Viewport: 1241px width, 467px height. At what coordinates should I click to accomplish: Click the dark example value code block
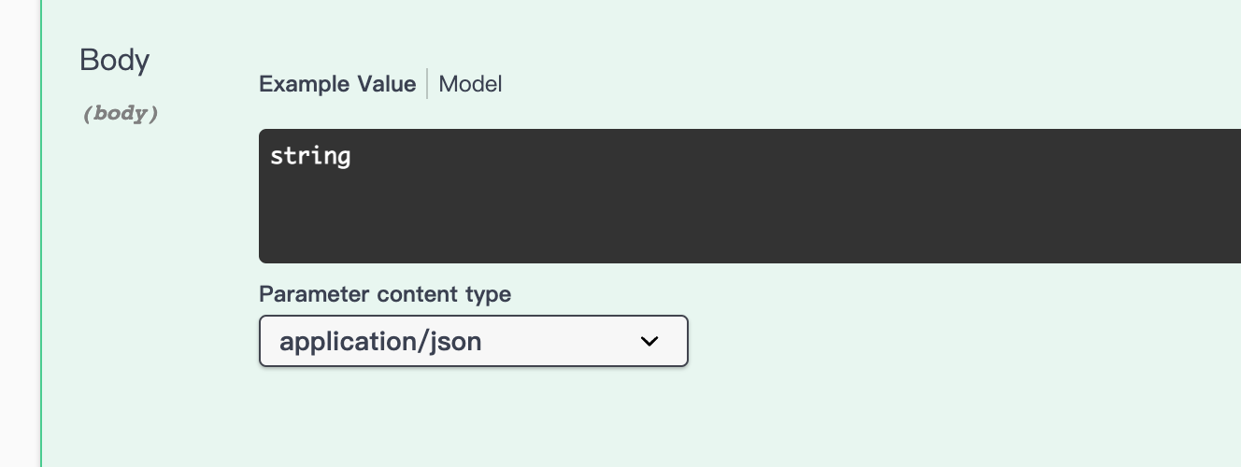click(x=749, y=196)
